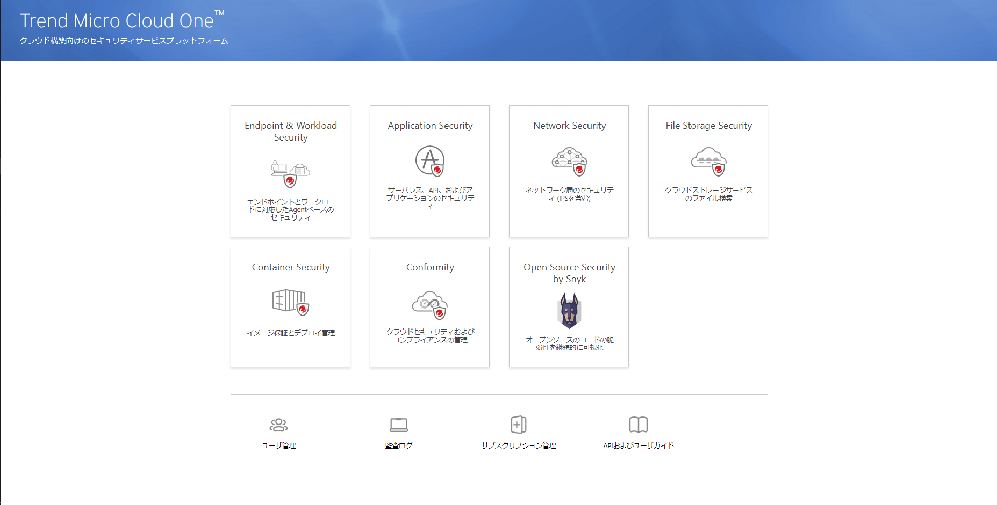The width and height of the screenshot is (997, 505).
Task: Click the Container Security container icon
Action: pyautogui.click(x=290, y=303)
